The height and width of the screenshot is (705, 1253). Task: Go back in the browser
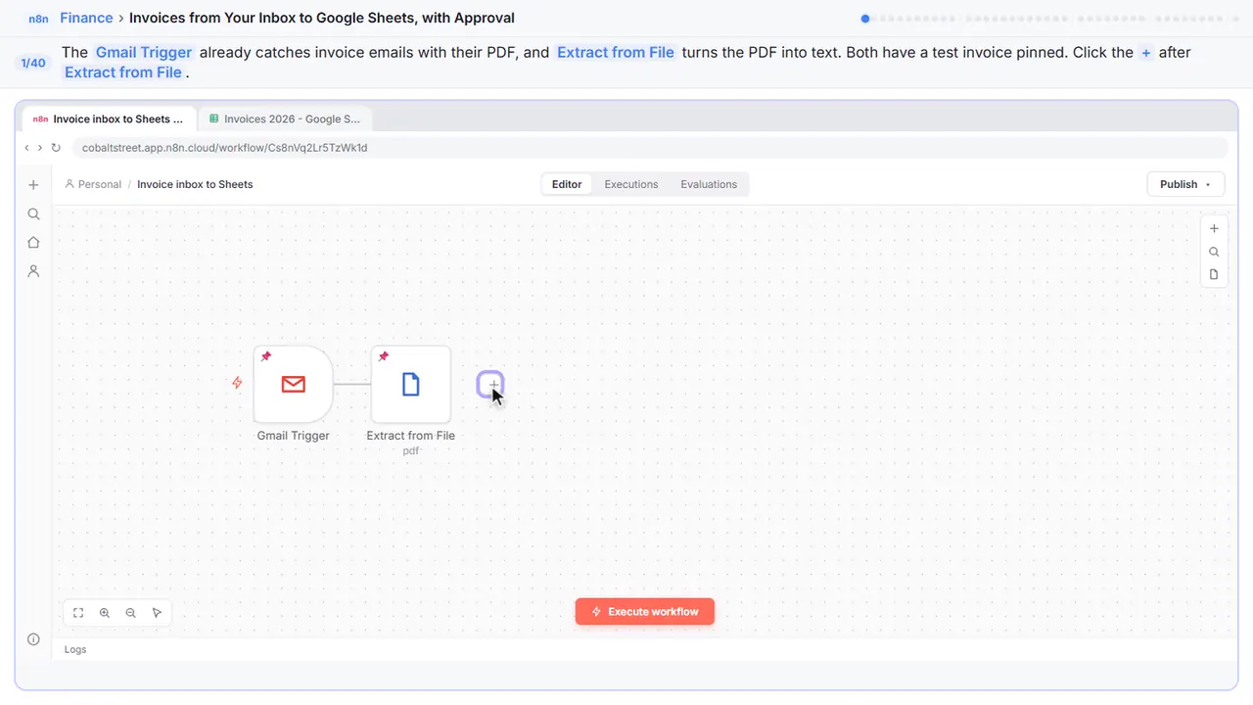click(x=27, y=148)
